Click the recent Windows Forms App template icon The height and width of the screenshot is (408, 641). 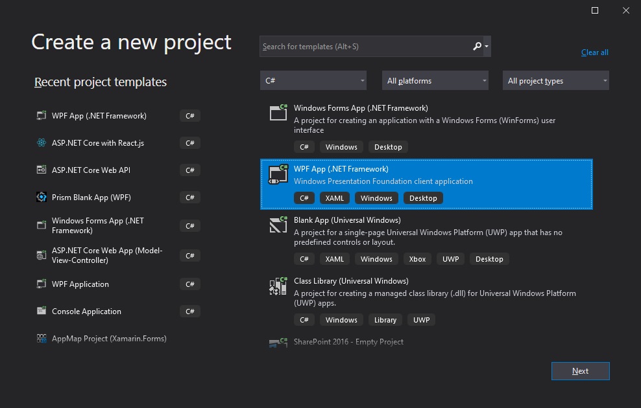coord(42,225)
